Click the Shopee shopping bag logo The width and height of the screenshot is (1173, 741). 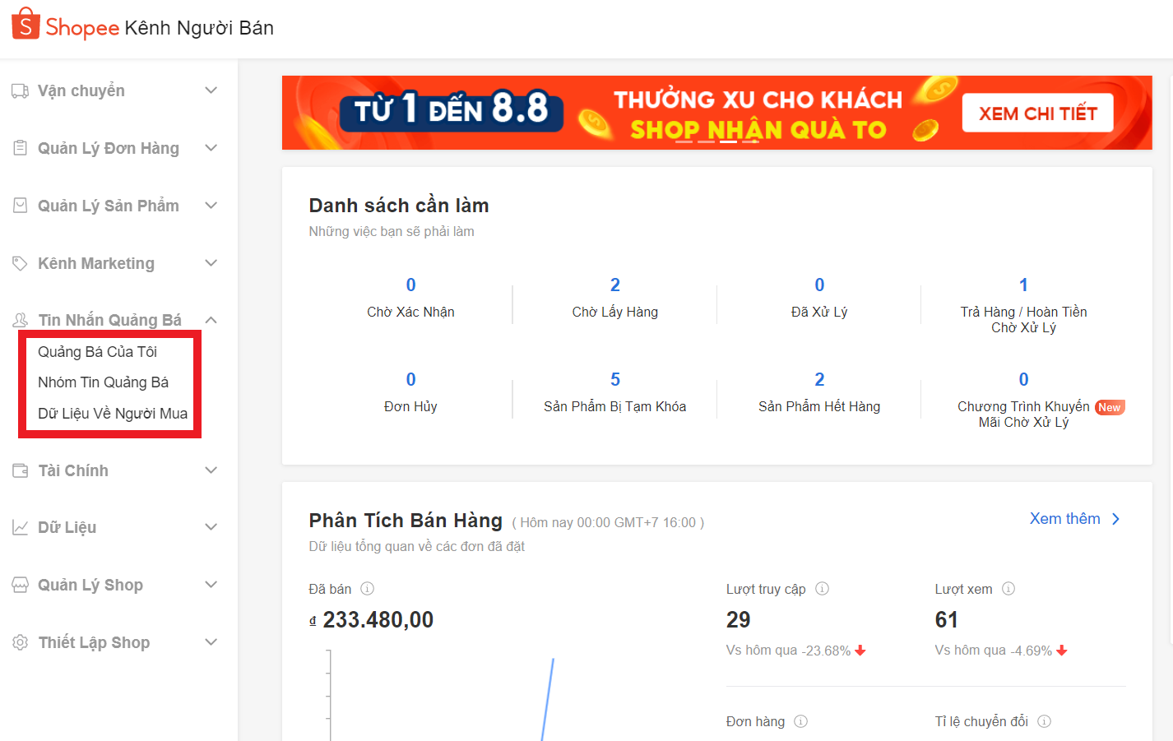(25, 24)
